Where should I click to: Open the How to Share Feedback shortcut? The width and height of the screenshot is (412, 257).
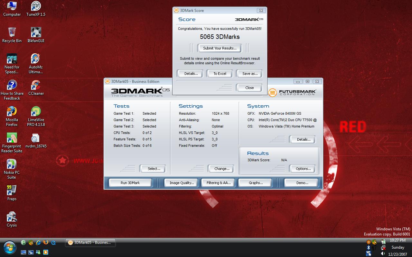(x=12, y=90)
